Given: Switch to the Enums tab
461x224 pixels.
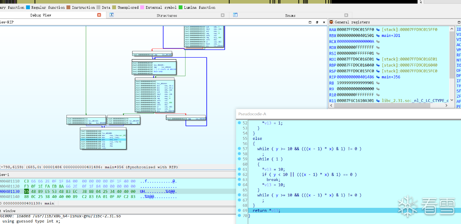Looking at the screenshot, I should point(290,15).
